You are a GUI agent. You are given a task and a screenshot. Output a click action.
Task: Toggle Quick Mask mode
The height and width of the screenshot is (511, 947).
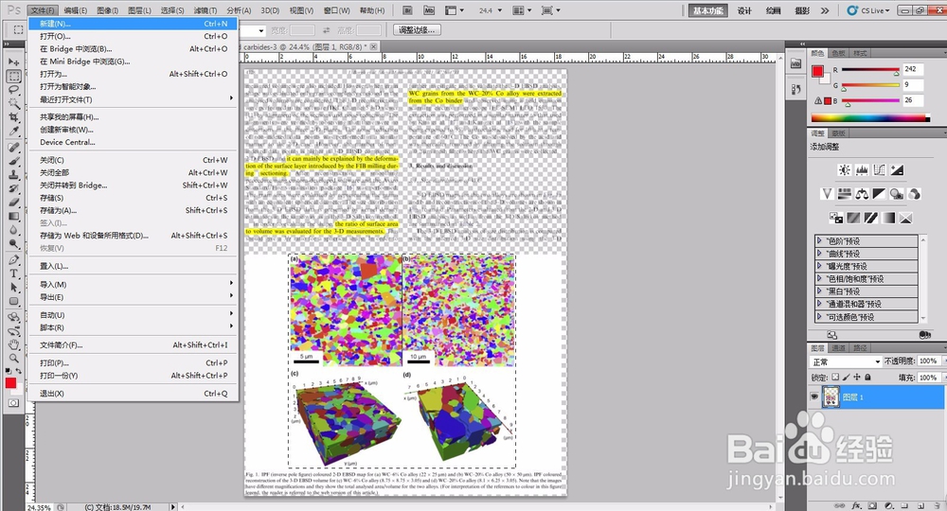pyautogui.click(x=14, y=402)
